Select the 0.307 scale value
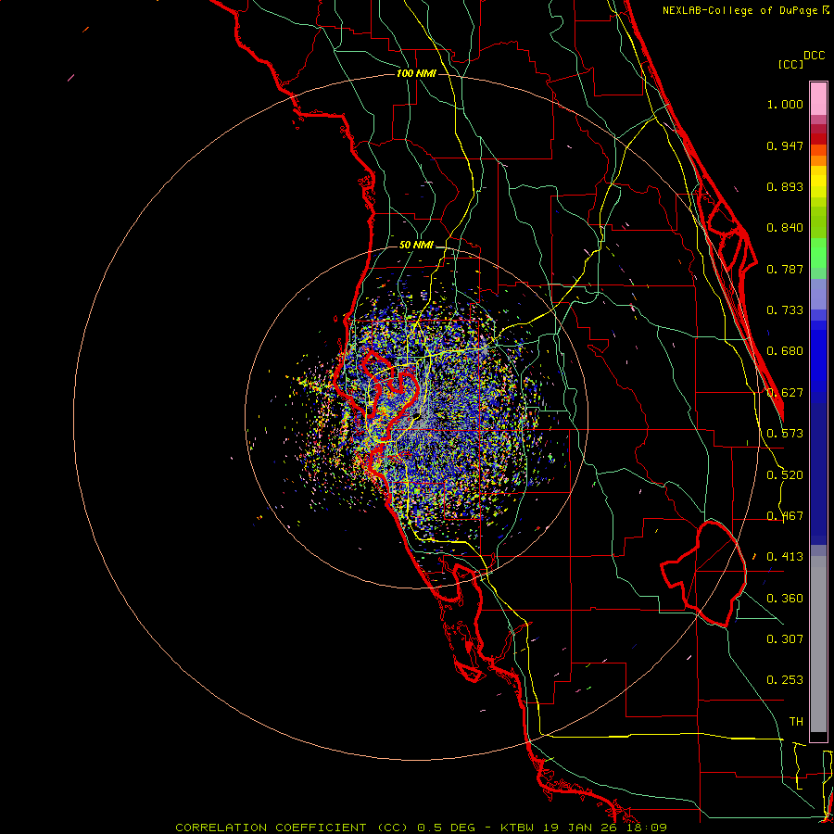This screenshot has height=834, width=834. click(x=785, y=639)
